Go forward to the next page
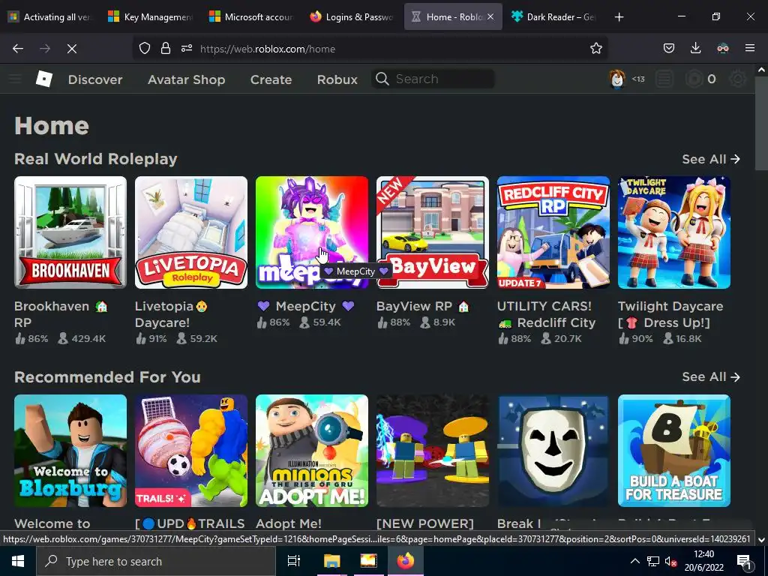This screenshot has width=768, height=576. 45,49
